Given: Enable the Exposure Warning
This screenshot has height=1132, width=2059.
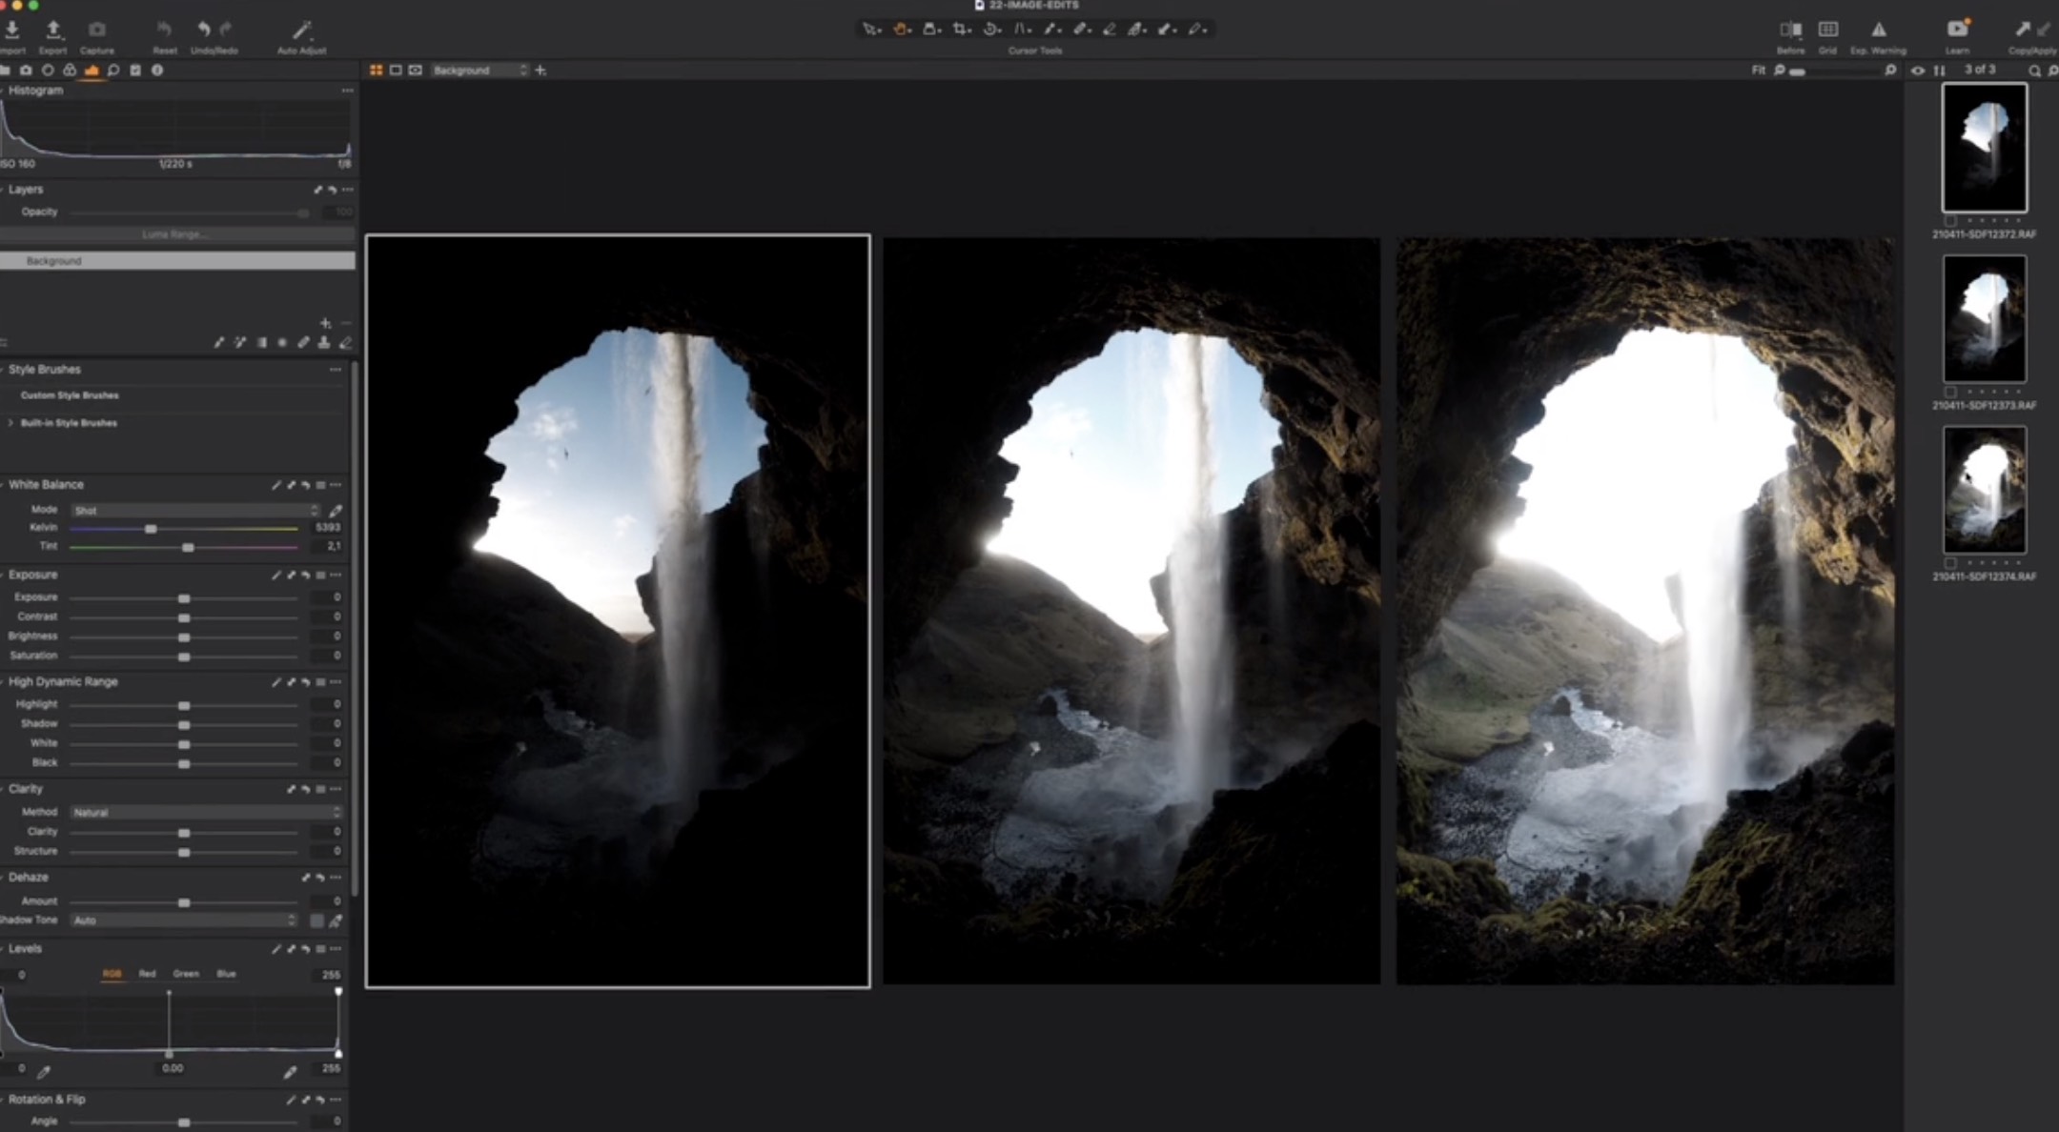Looking at the screenshot, I should point(1878,31).
